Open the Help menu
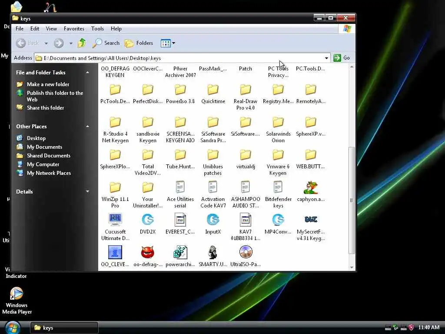 (116, 29)
